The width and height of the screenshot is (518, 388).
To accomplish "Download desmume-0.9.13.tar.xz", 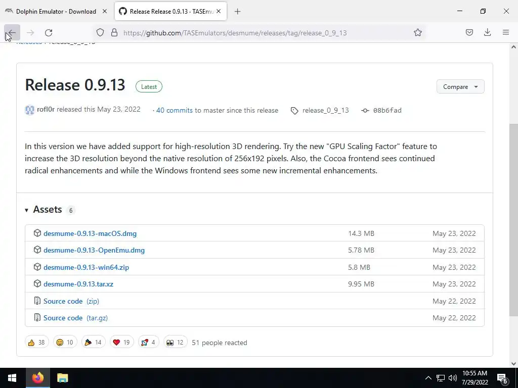I will click(x=78, y=284).
